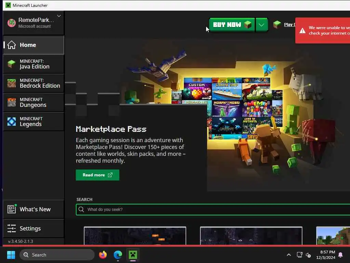The image size is (350, 263).
Task: Select Minecraft: Bedrock Edition
Action: coord(33,83)
